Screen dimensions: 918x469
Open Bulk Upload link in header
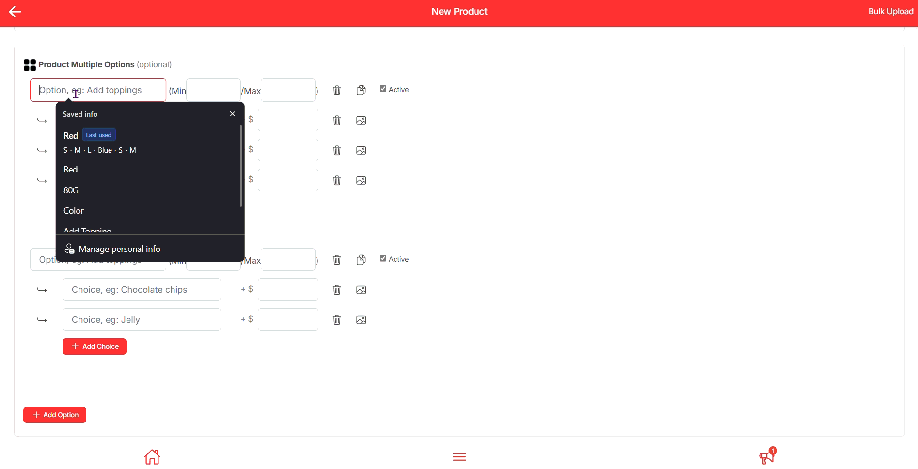click(x=890, y=12)
